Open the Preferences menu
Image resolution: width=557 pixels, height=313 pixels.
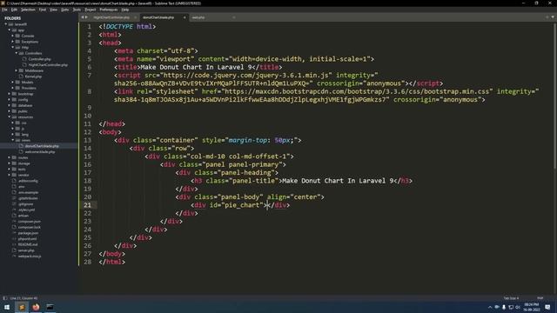tap(108, 10)
